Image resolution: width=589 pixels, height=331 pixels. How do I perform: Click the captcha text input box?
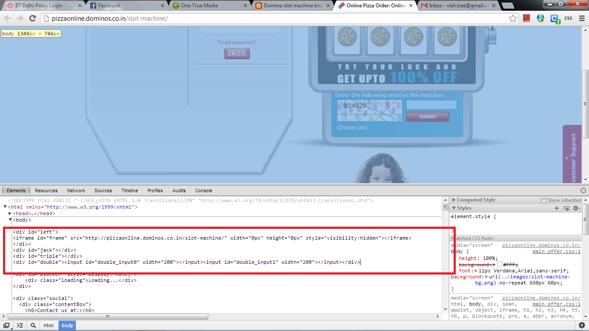431,105
